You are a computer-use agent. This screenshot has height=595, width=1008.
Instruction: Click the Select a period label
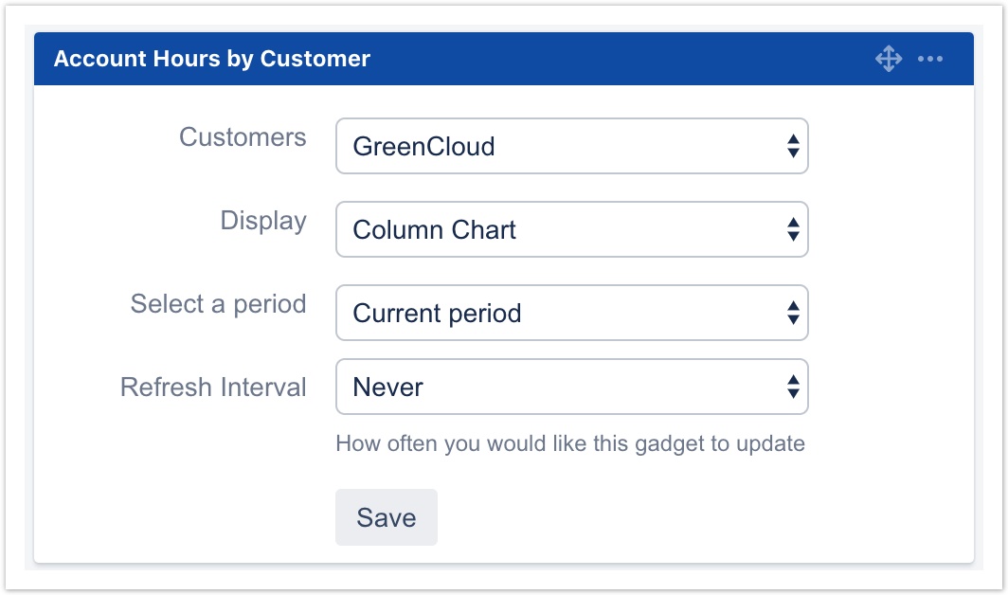point(218,304)
